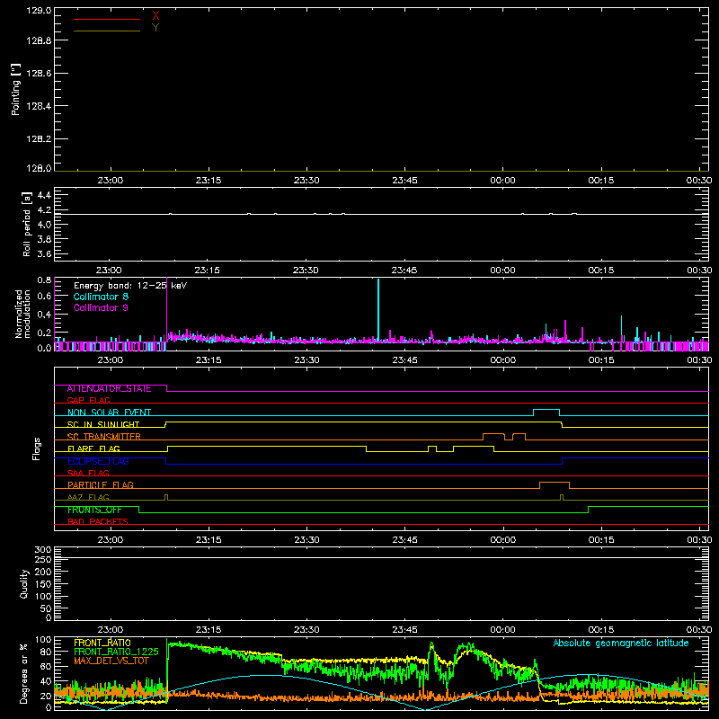Click the 128.6 tick on Pointing axis
This screenshot has width=719, height=719.
(x=39, y=74)
